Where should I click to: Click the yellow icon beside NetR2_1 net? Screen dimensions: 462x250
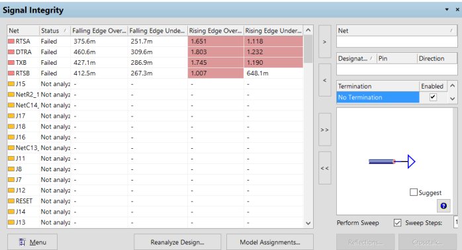tap(11, 95)
